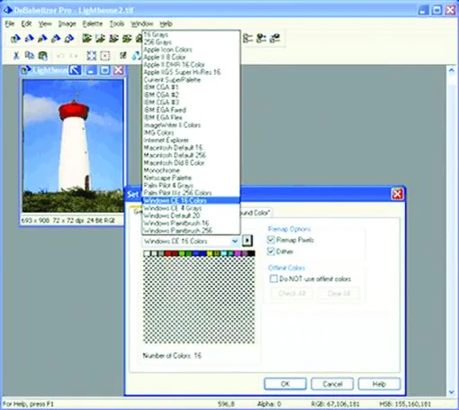This screenshot has width=459, height=410.
Task: Pick Netscape Palette in the list
Action: click(191, 178)
